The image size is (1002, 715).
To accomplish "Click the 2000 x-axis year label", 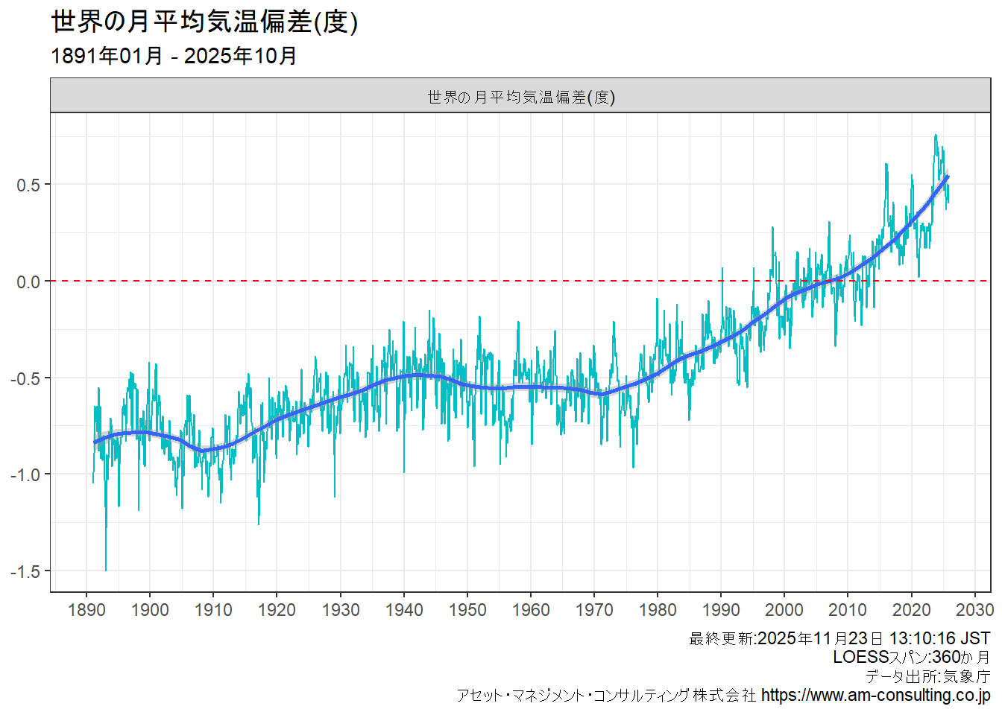I will (784, 610).
